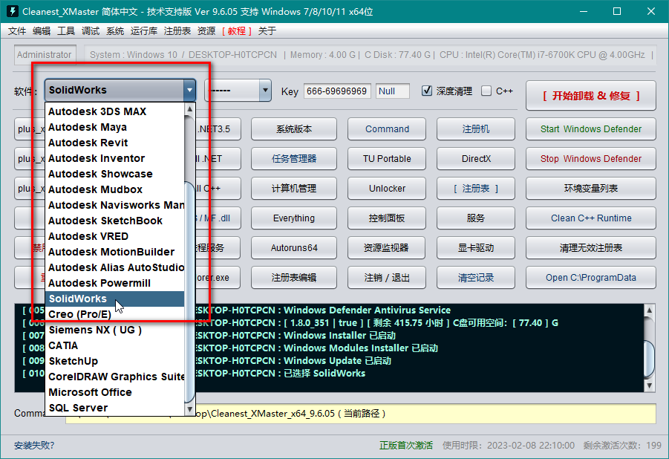Click the 服务 button
The height and width of the screenshot is (459, 669).
pos(476,218)
